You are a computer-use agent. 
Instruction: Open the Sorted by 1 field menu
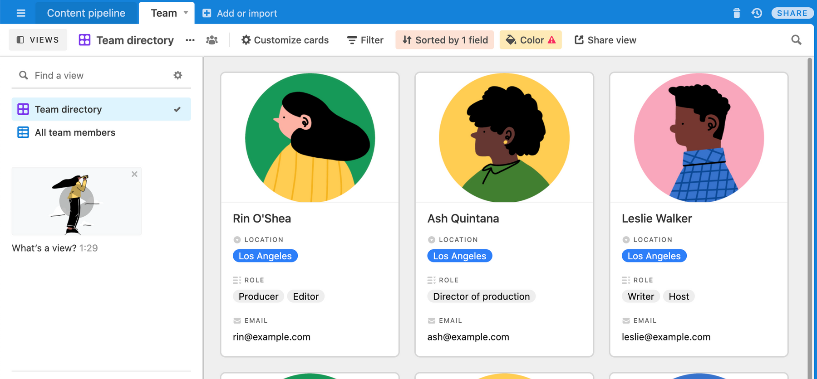pos(444,40)
